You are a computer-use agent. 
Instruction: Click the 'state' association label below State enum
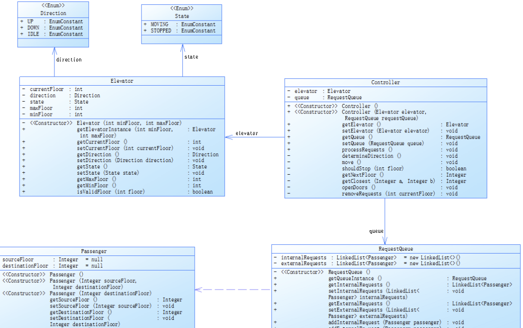[x=191, y=57]
